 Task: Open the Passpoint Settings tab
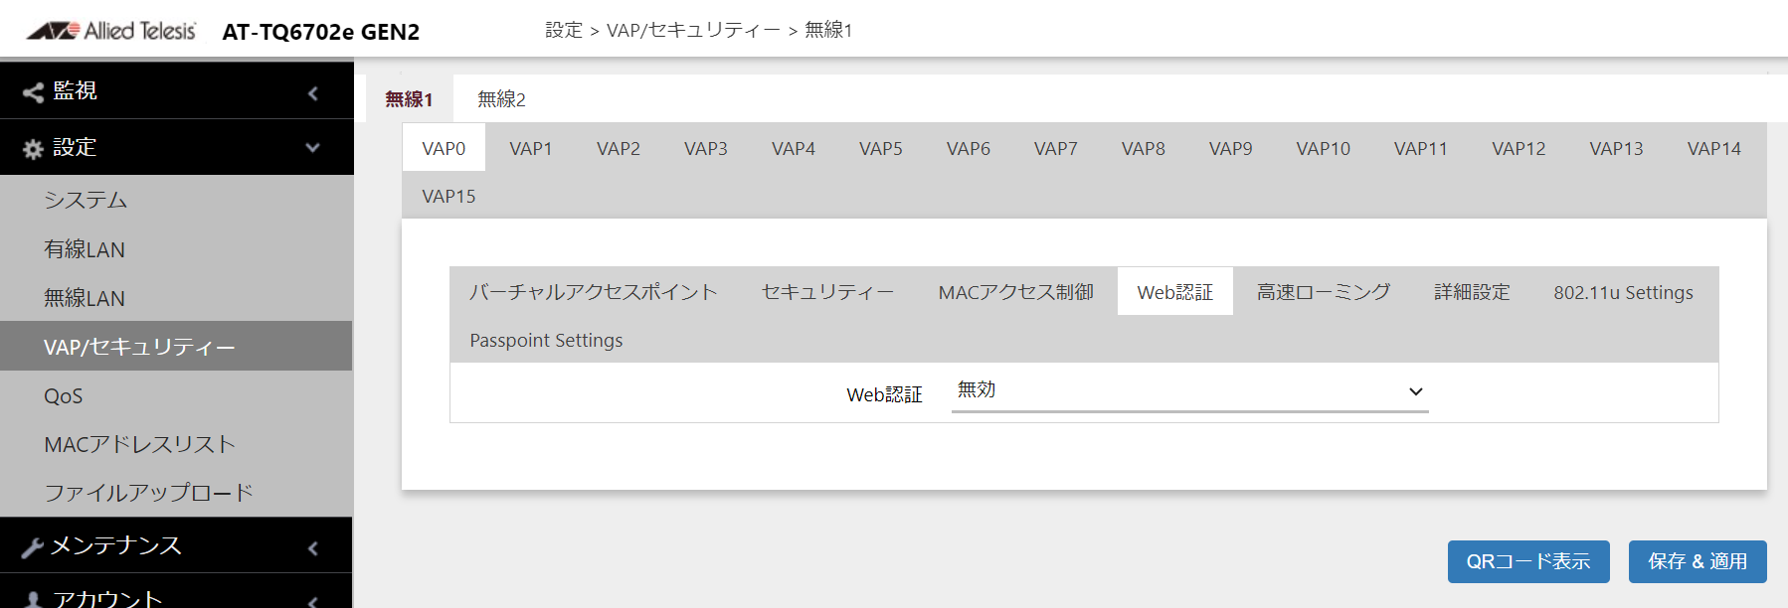tap(547, 340)
